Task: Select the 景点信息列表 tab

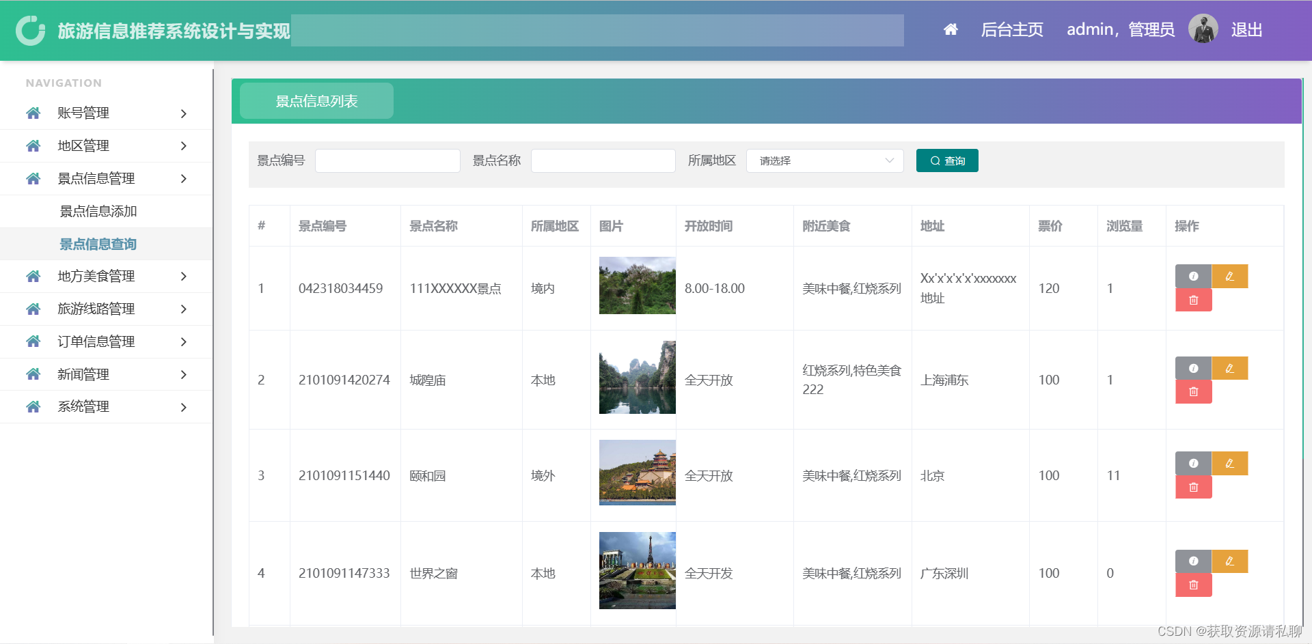Action: pos(316,101)
